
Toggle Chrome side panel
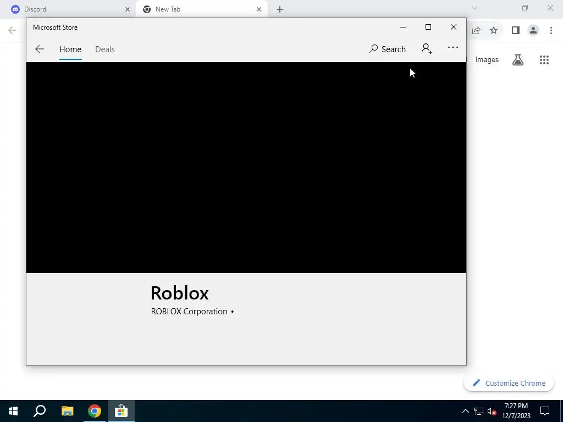pyautogui.click(x=516, y=31)
